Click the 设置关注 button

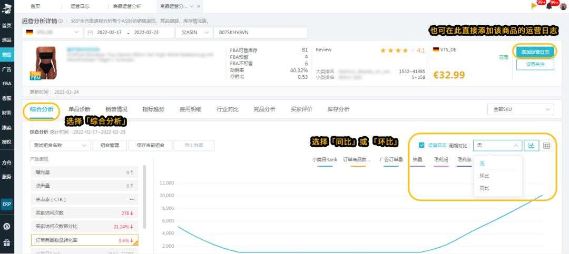pyautogui.click(x=535, y=64)
